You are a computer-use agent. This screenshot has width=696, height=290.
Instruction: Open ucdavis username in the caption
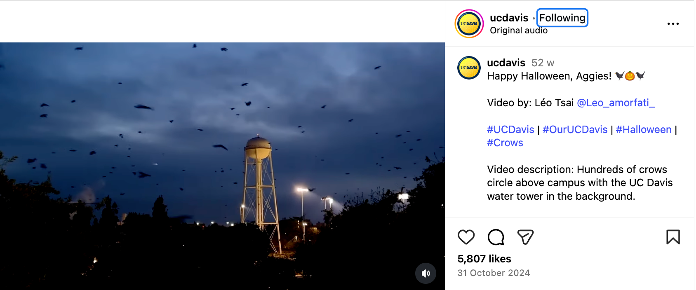pos(506,63)
